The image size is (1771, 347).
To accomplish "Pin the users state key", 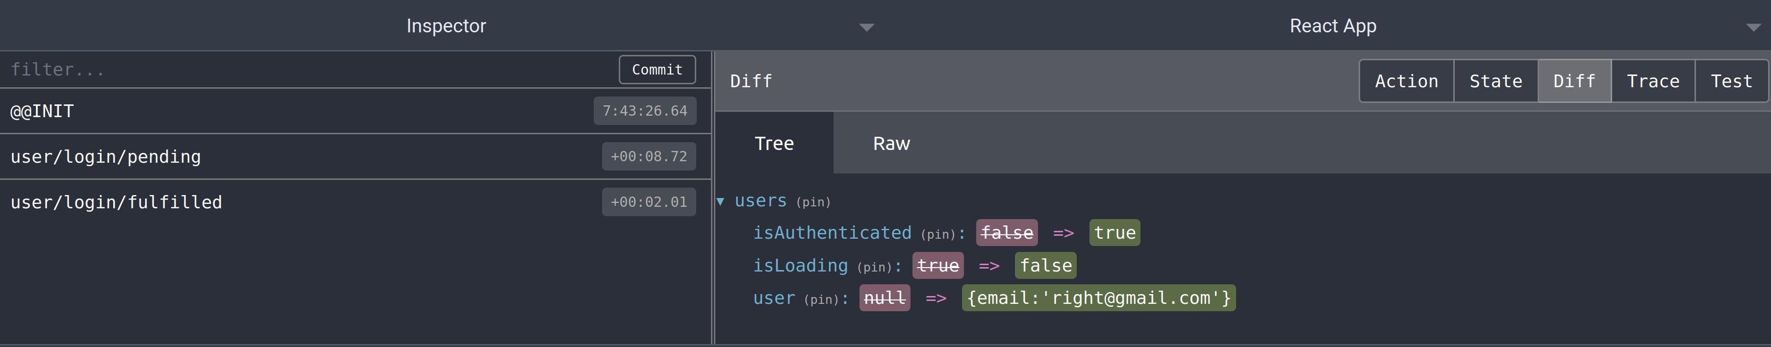I will [x=813, y=202].
